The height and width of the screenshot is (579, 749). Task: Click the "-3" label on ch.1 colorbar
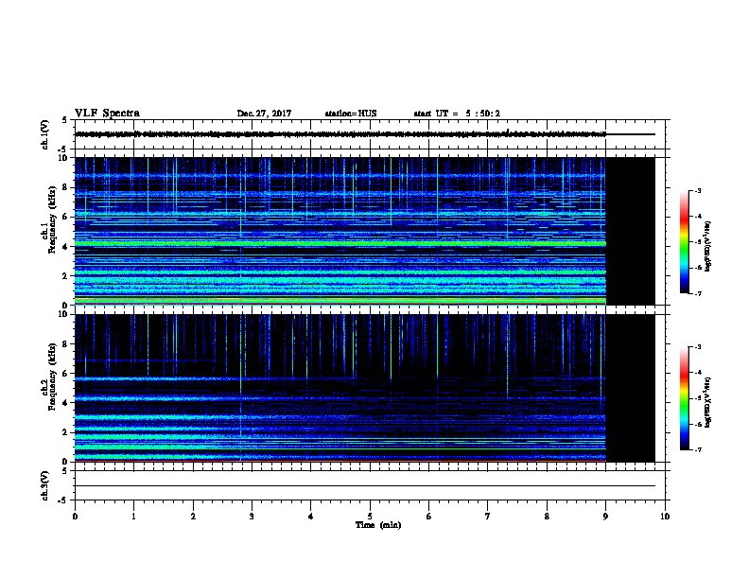(x=698, y=191)
